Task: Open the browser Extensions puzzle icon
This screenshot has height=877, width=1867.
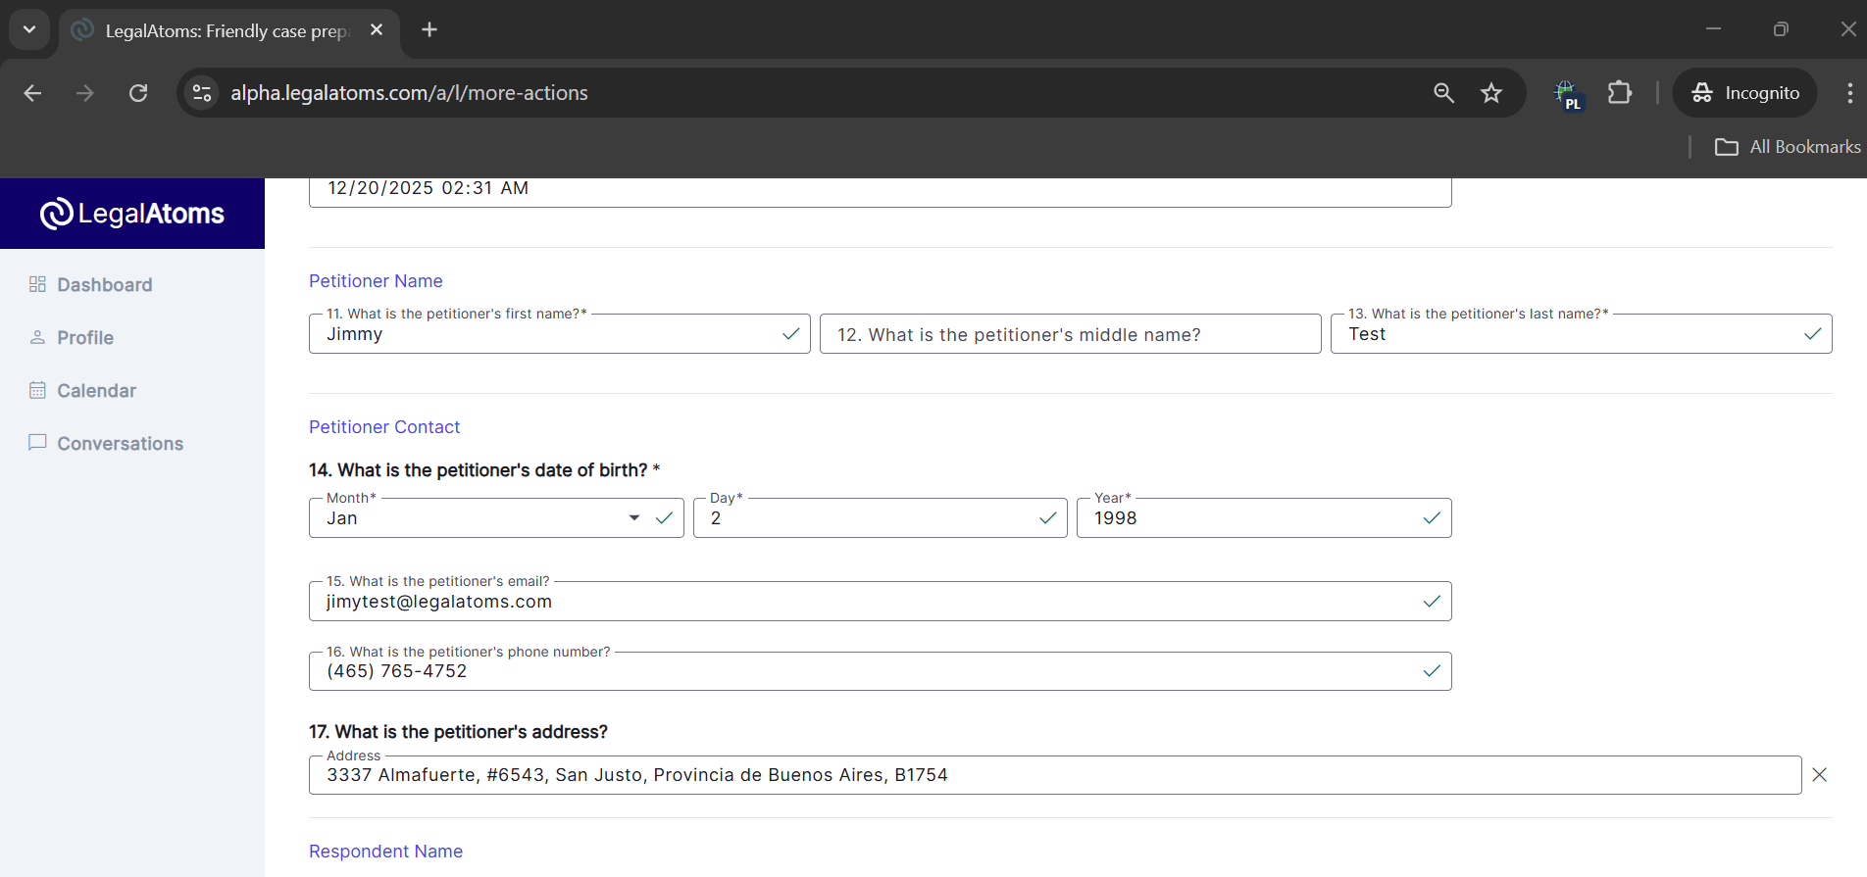Action: tap(1620, 93)
